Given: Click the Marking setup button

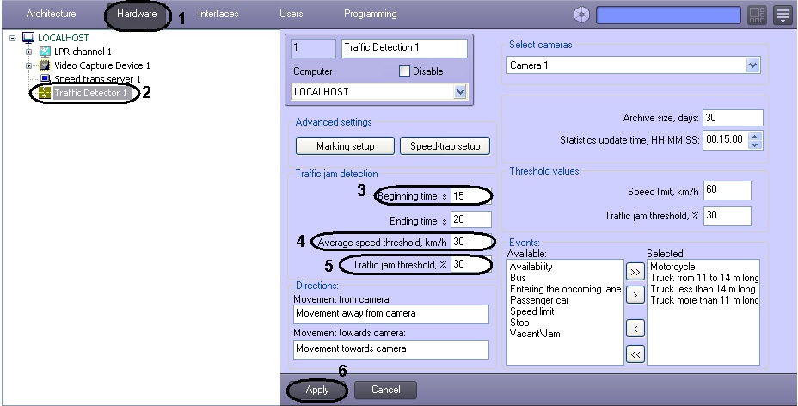Looking at the screenshot, I should pos(345,146).
